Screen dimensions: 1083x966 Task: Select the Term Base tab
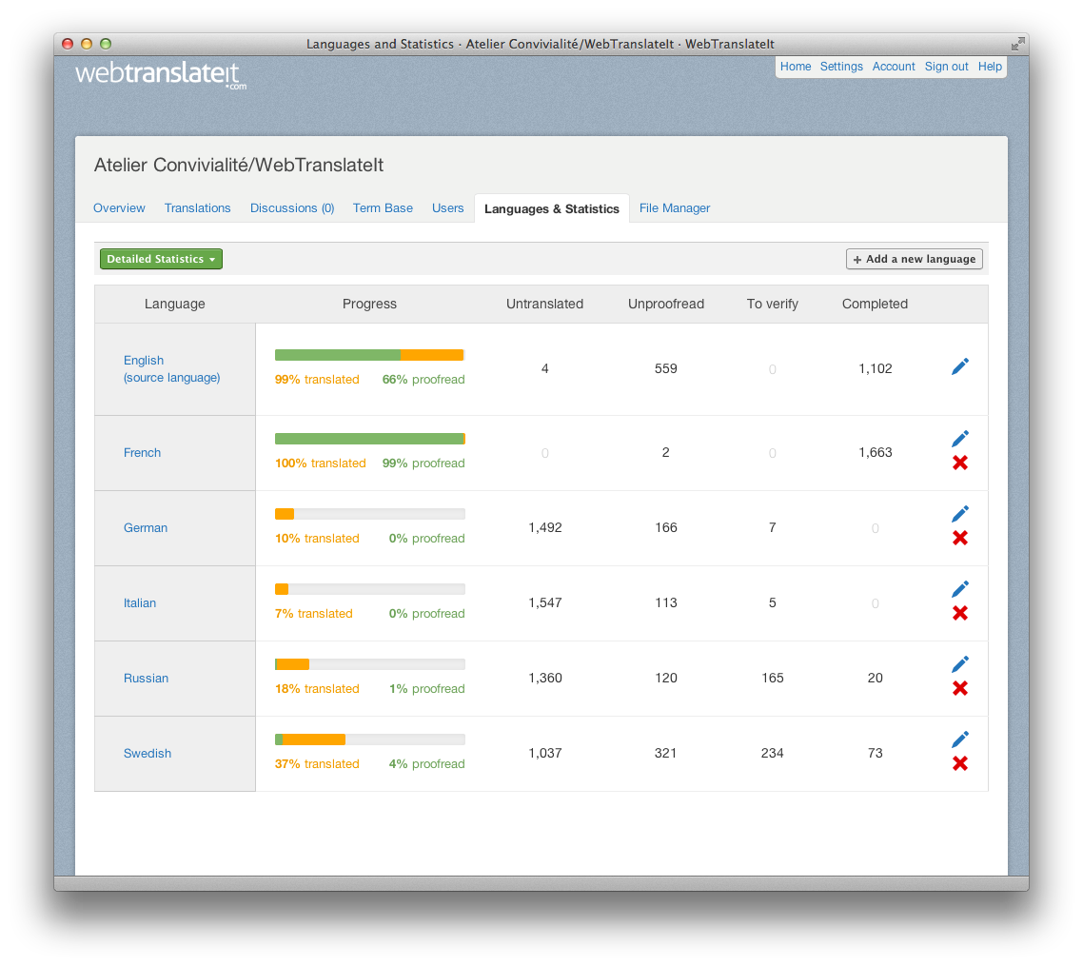383,207
